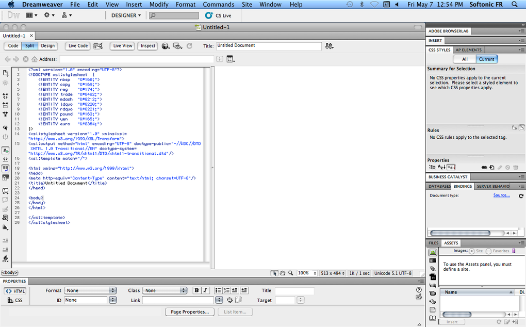526x327 pixels.
Task: Show Images category in Assets panel
Action: click(x=433, y=252)
